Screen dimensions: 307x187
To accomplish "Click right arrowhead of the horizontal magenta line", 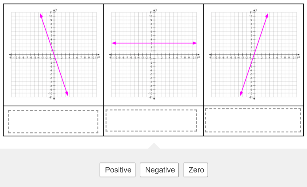I will click(195, 43).
